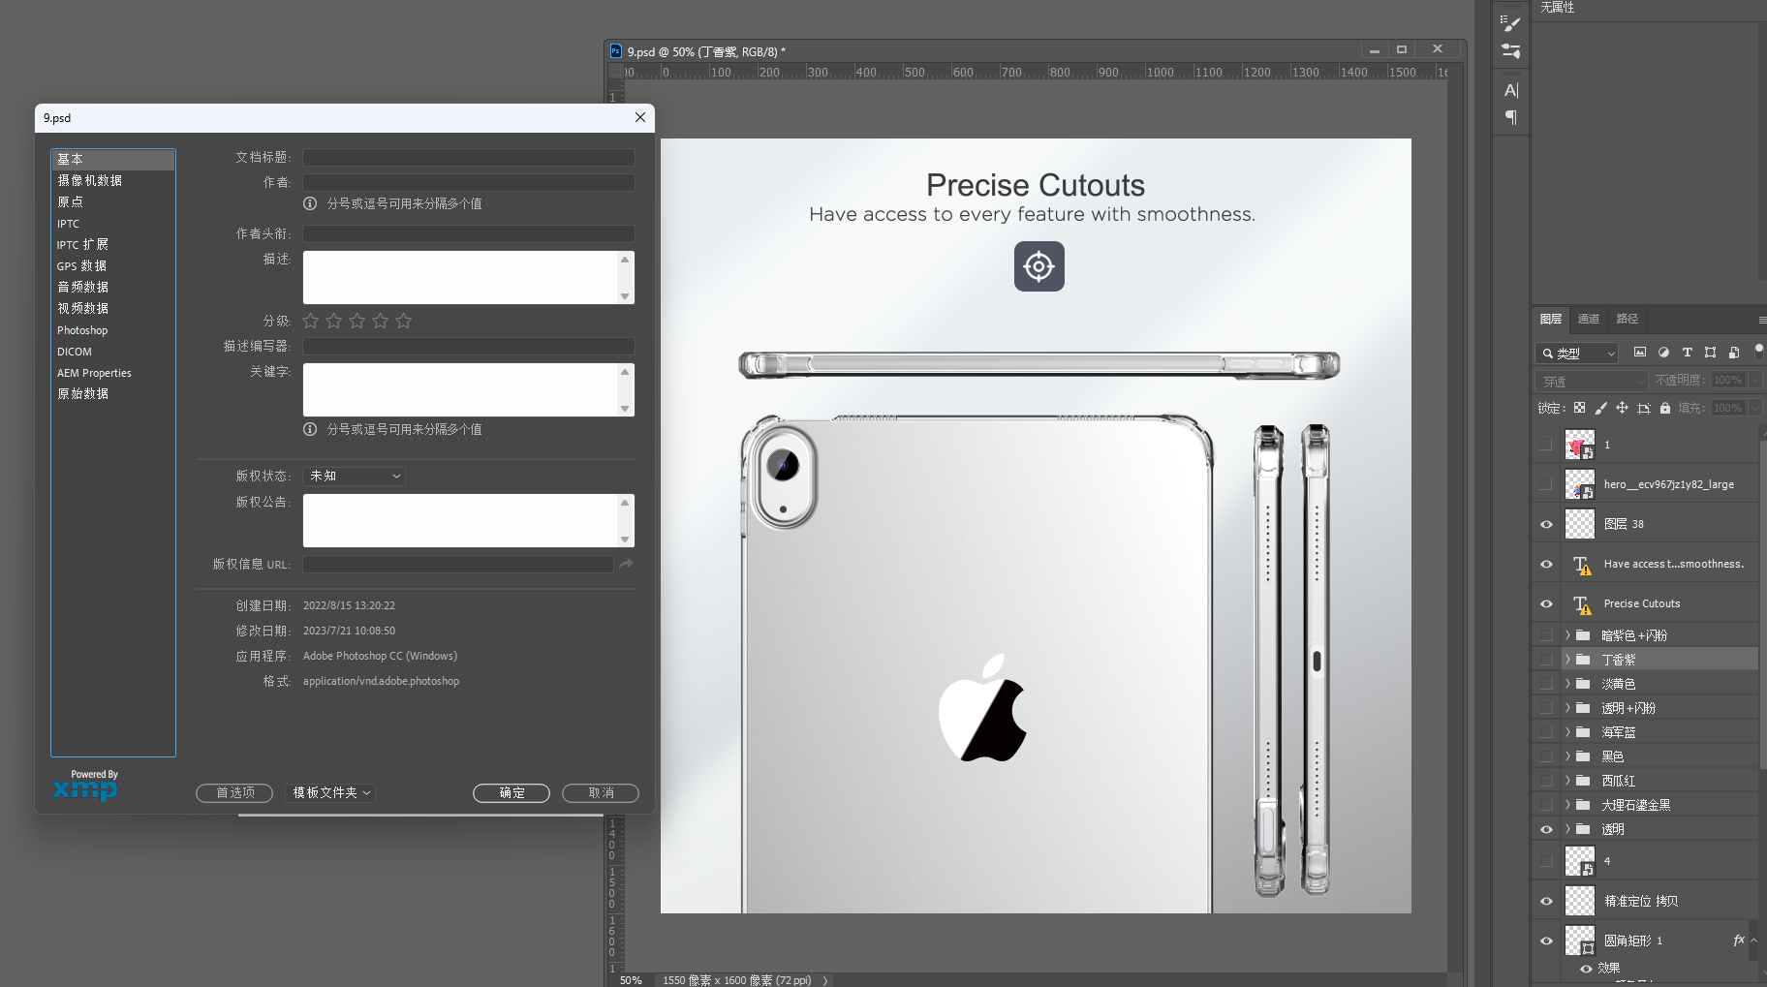Click the 黑色 group folder icon
1767x987 pixels.
(1583, 756)
